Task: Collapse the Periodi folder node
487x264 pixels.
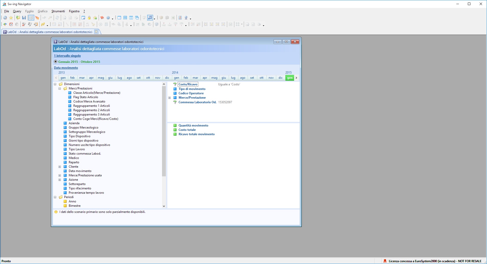Action: tap(55, 197)
